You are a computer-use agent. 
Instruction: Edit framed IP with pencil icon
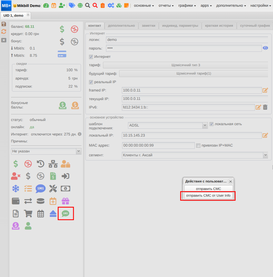coord(265,90)
